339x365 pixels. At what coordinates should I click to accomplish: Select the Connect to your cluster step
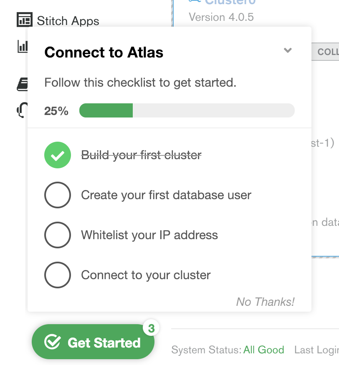point(146,275)
